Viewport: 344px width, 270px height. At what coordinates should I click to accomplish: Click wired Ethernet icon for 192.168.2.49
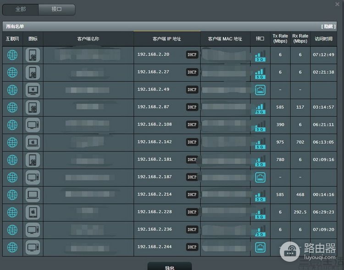[260, 90]
